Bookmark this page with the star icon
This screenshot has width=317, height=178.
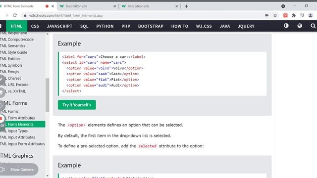pyautogui.click(x=275, y=15)
